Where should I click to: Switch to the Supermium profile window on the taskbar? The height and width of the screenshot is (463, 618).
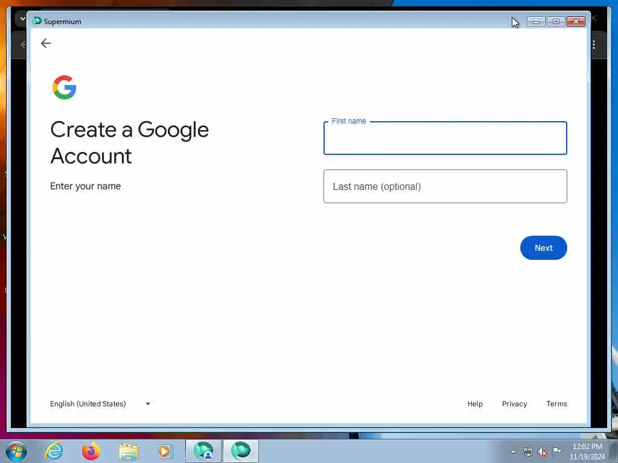(203, 451)
